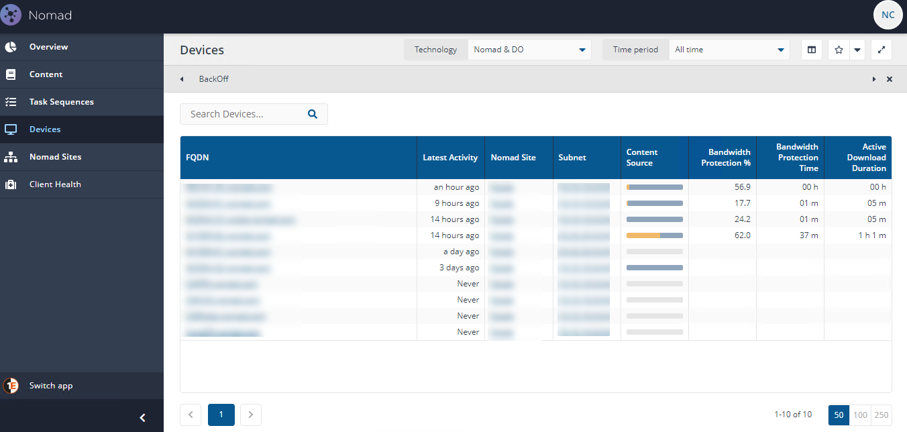The image size is (907, 432).
Task: Click page 1 pagination button
Action: 221,415
